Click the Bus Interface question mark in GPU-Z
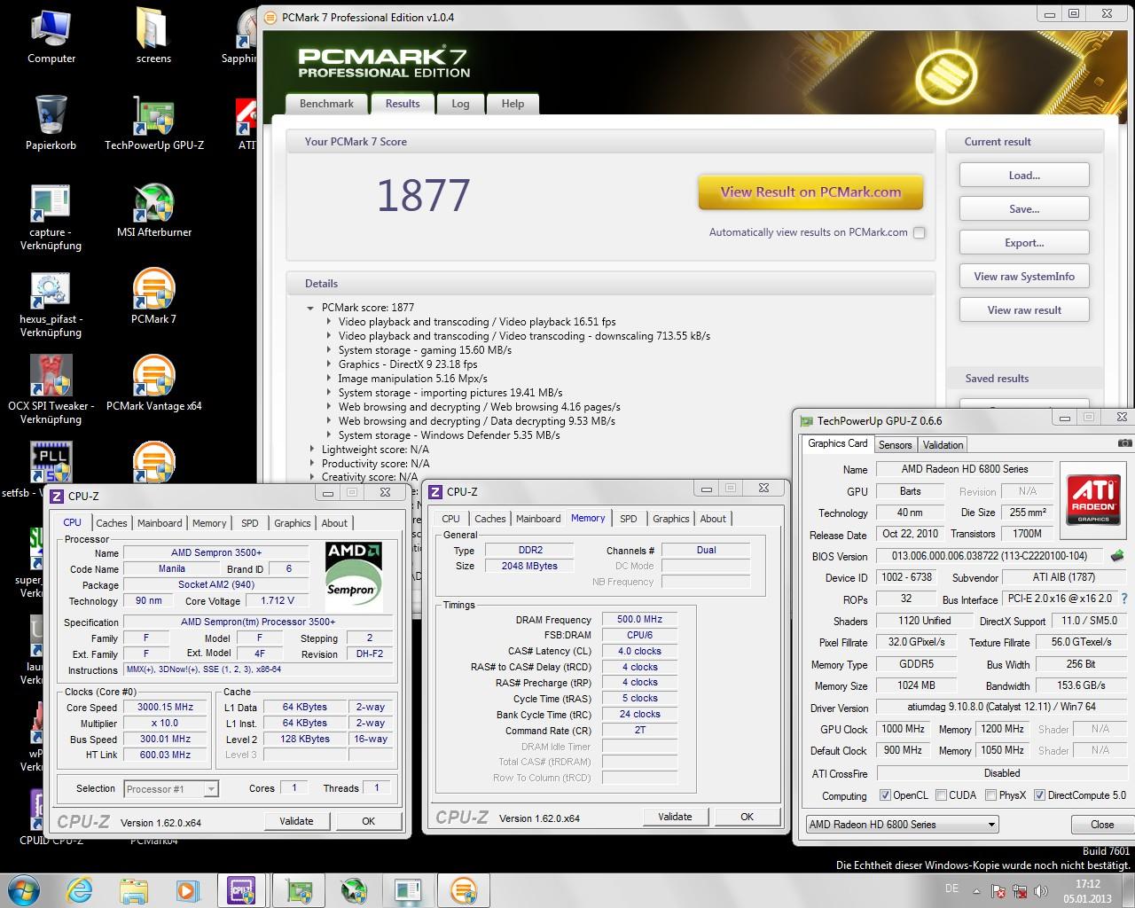Image resolution: width=1135 pixels, height=908 pixels. pos(1124,599)
